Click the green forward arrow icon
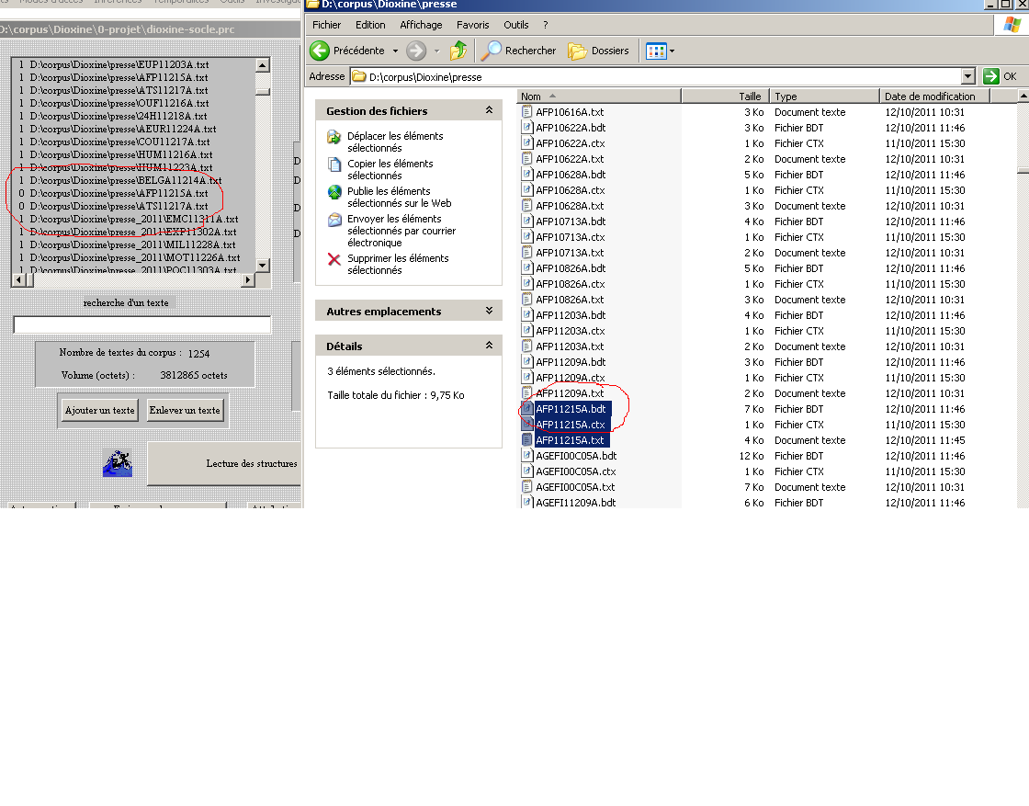This screenshot has height=806, width=1029. [x=416, y=51]
